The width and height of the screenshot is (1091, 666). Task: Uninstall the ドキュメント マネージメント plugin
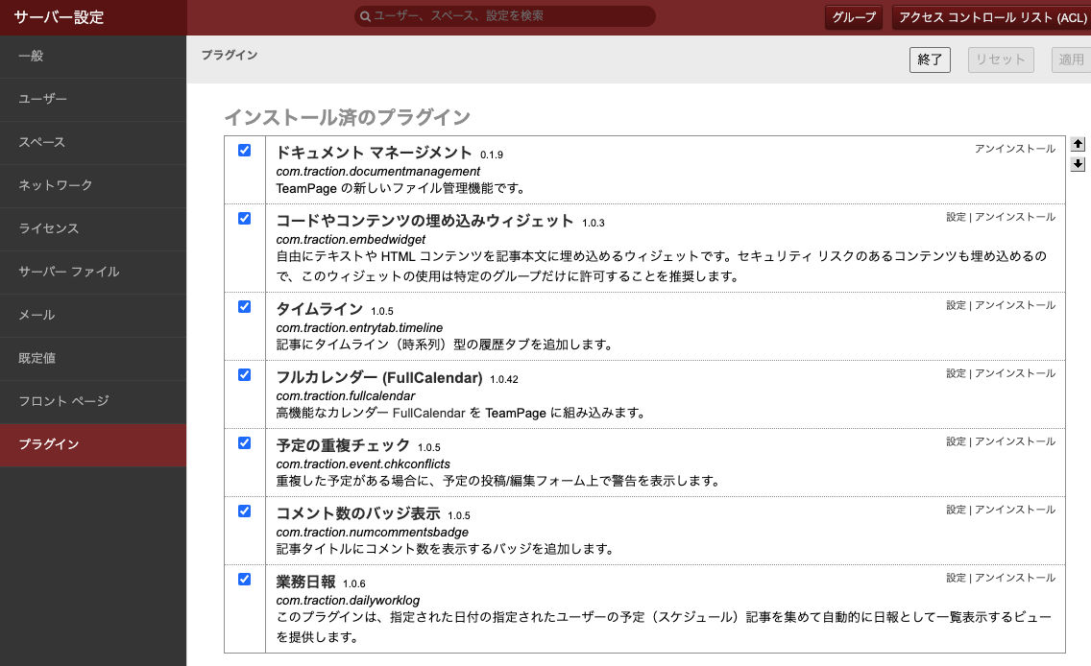click(1014, 149)
